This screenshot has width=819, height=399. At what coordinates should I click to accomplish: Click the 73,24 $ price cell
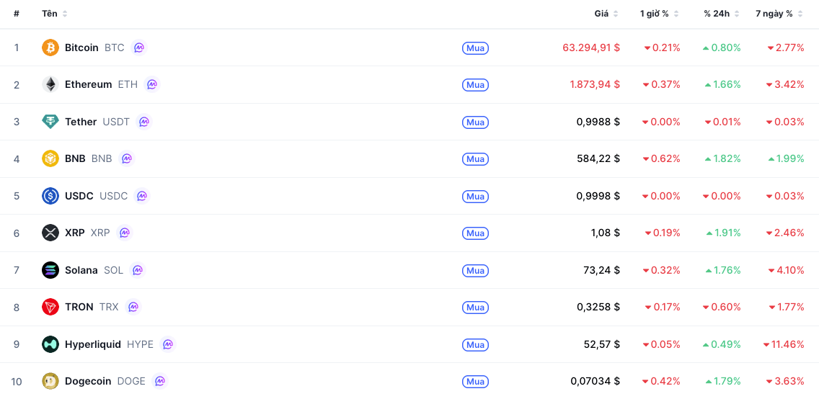602,270
